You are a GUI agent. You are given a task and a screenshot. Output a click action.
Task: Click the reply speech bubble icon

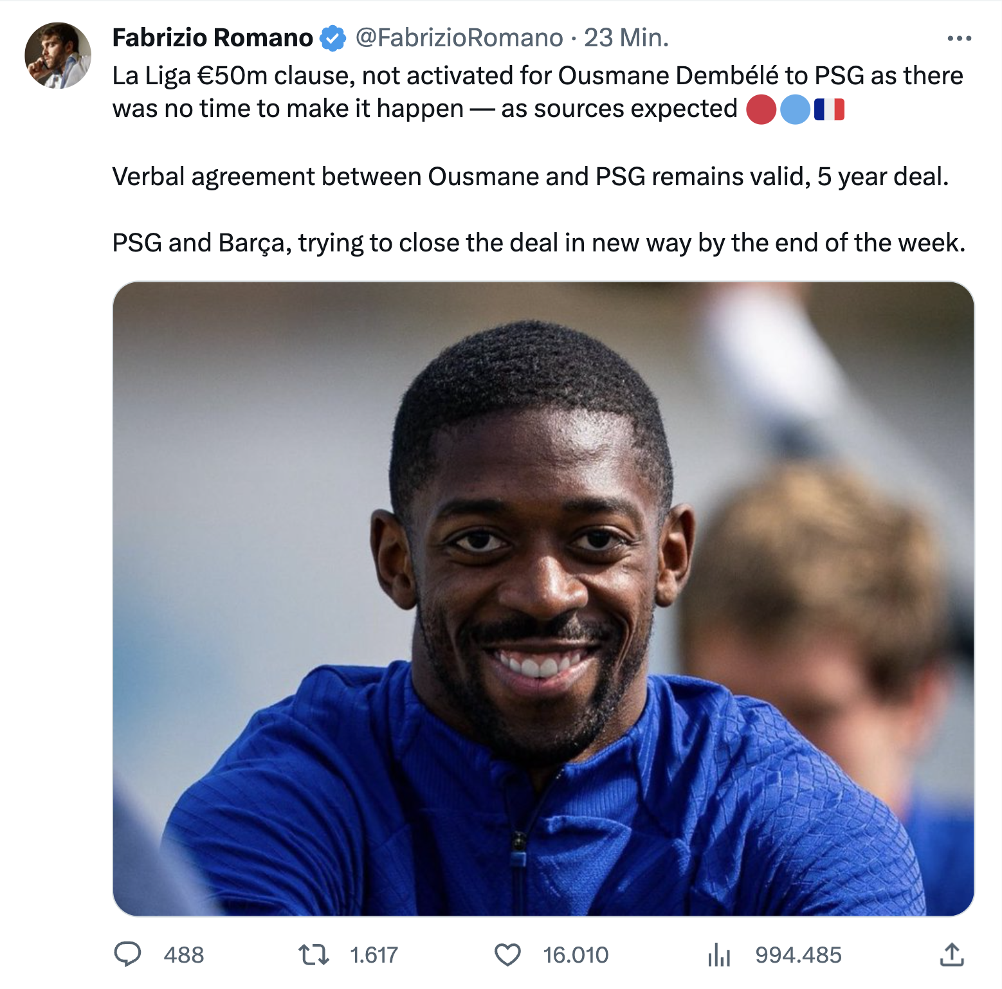[x=127, y=954]
